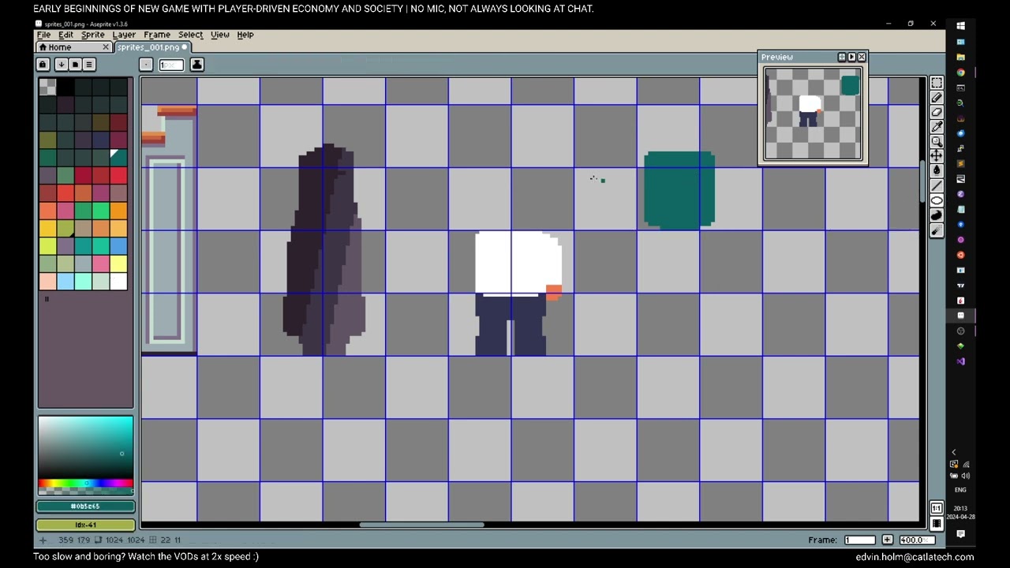This screenshot has height=568, width=1010.
Task: Pick the white palette swatch
Action: 118,281
